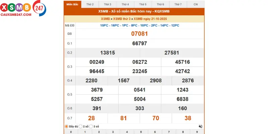268x134 pixels.
Task: Select the Đầy đủ radio option
Action: 66,127
